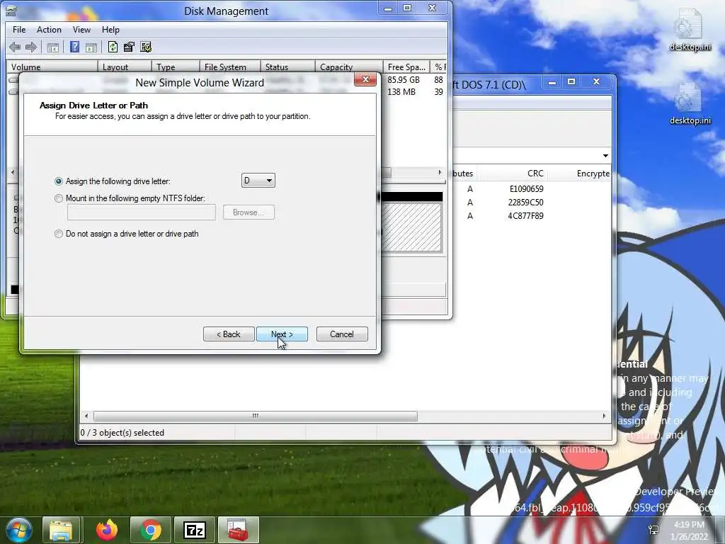725x544 pixels.
Task: Click the disabled Browse button
Action: [249, 212]
